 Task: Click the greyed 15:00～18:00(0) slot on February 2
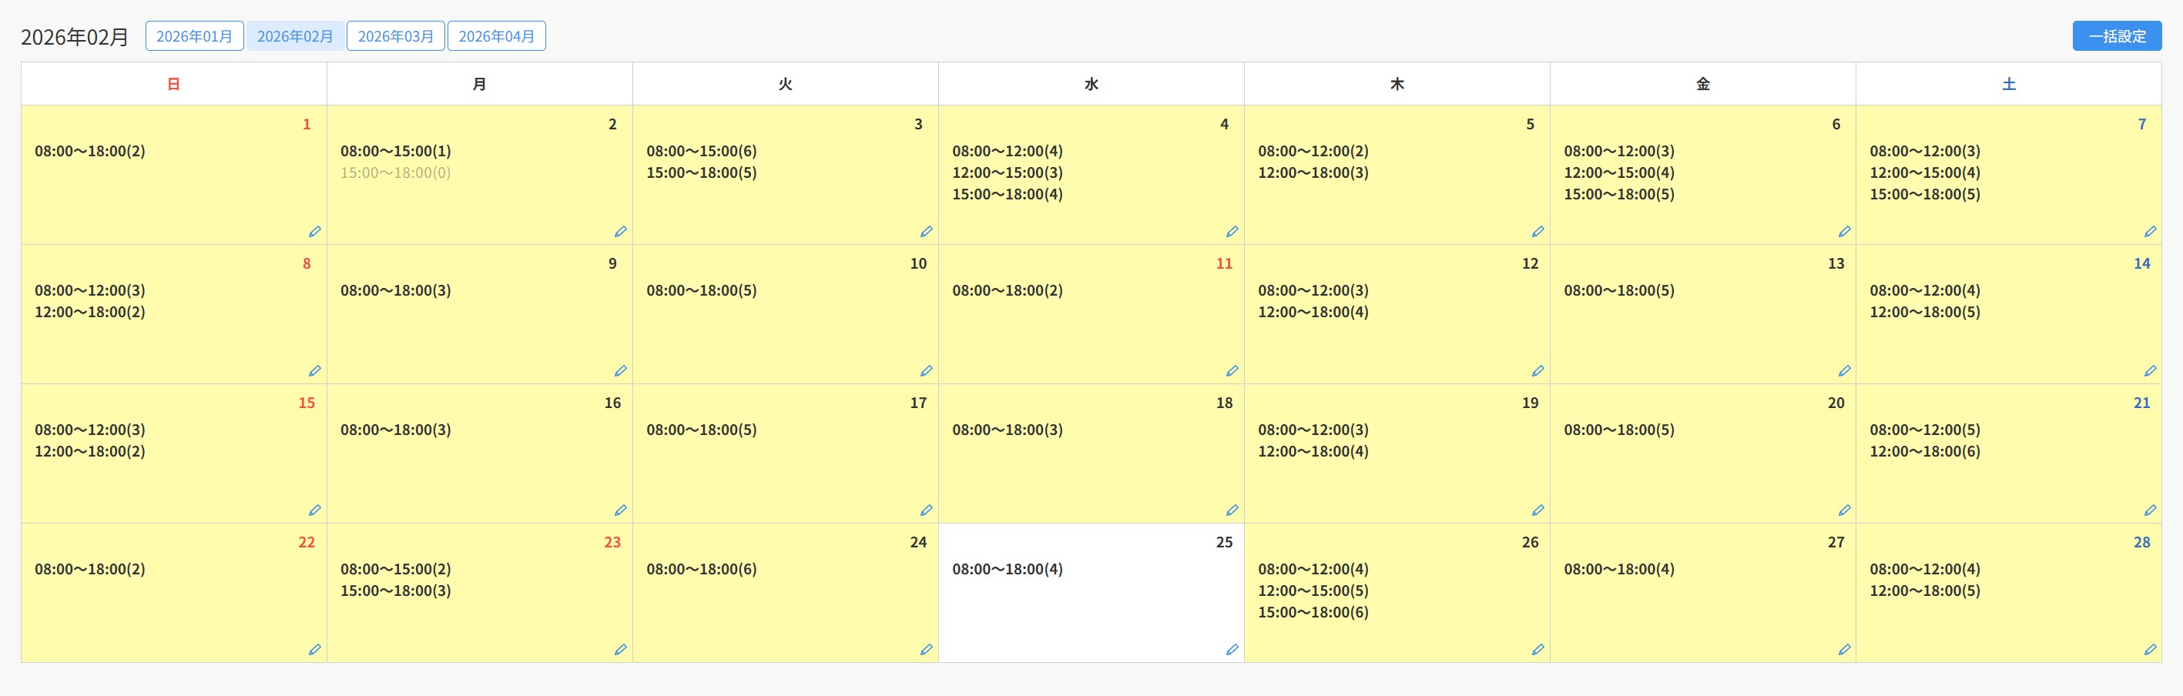tap(396, 172)
